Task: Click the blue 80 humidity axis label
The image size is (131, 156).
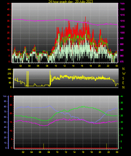Action: click(5, 107)
